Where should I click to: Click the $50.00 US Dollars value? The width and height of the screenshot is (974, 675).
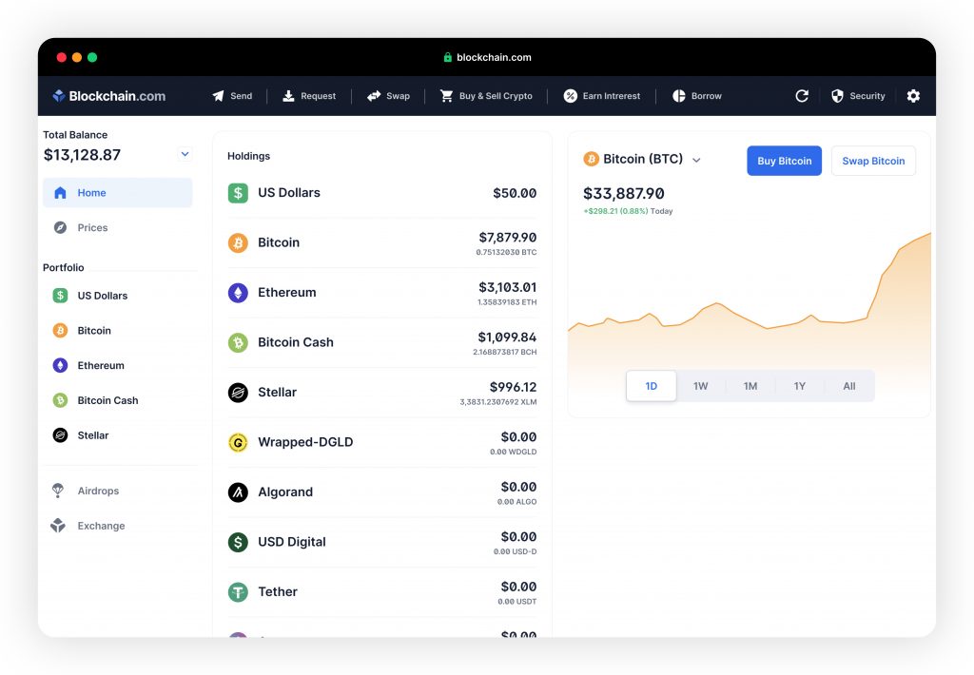click(515, 193)
